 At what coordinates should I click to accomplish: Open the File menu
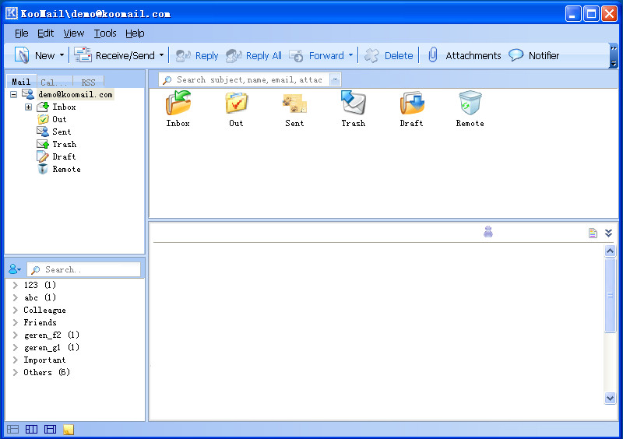[22, 33]
